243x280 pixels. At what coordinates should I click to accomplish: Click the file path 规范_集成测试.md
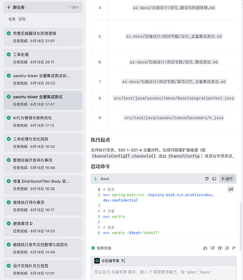(174, 62)
